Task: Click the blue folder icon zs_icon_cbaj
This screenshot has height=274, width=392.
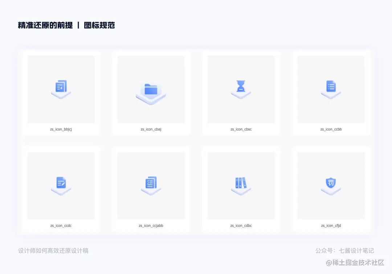Action: click(x=151, y=89)
